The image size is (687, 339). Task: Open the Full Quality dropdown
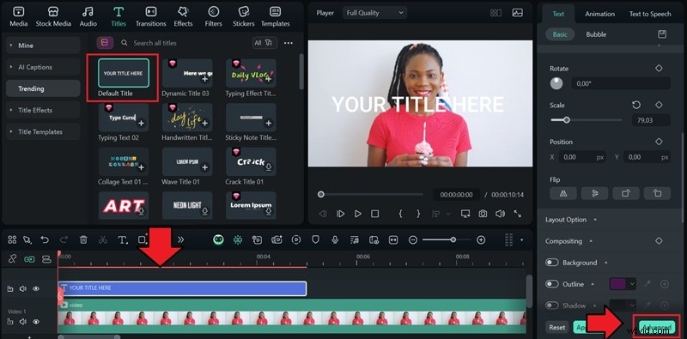tap(374, 13)
